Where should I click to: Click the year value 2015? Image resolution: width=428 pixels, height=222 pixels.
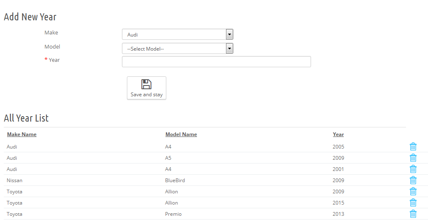pos(338,203)
